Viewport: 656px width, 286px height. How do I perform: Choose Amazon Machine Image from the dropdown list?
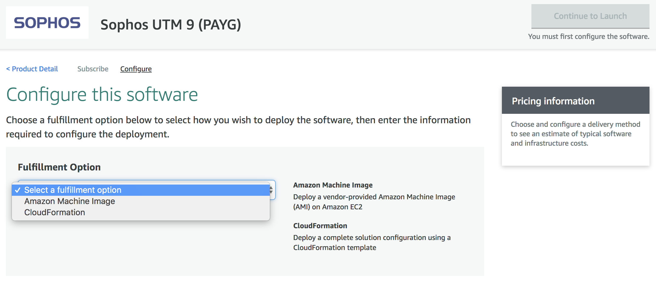70,201
